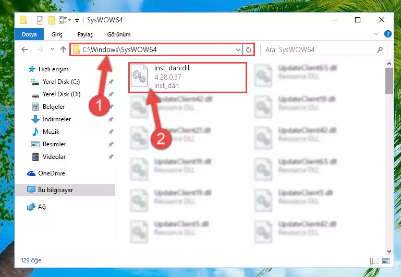Switch to details view in status bar
Image resolution: width=401 pixels, height=277 pixels.
coord(374,261)
